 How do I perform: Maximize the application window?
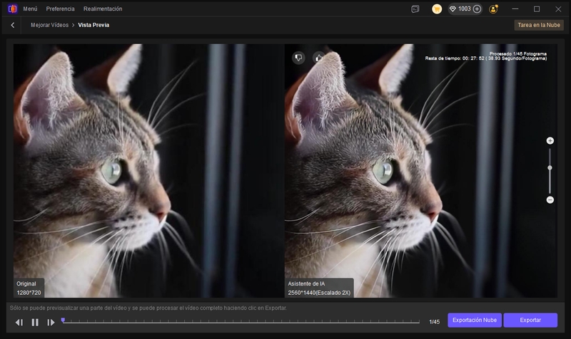coord(537,9)
